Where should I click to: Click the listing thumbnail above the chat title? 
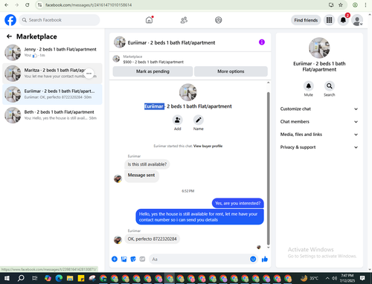click(188, 92)
